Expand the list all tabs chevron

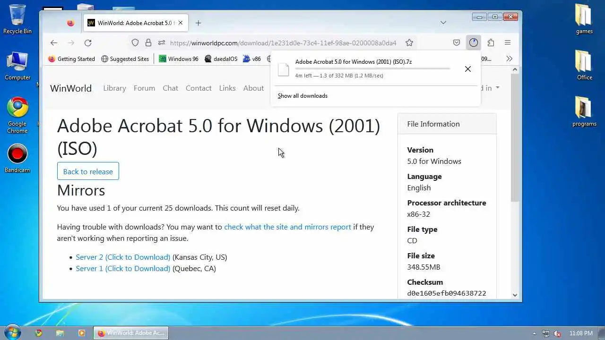pos(443,23)
